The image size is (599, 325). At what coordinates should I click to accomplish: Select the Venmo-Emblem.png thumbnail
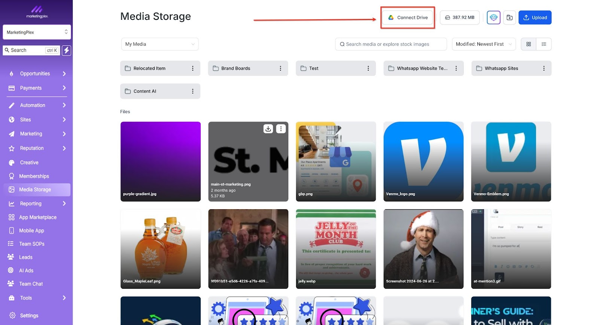(511, 161)
